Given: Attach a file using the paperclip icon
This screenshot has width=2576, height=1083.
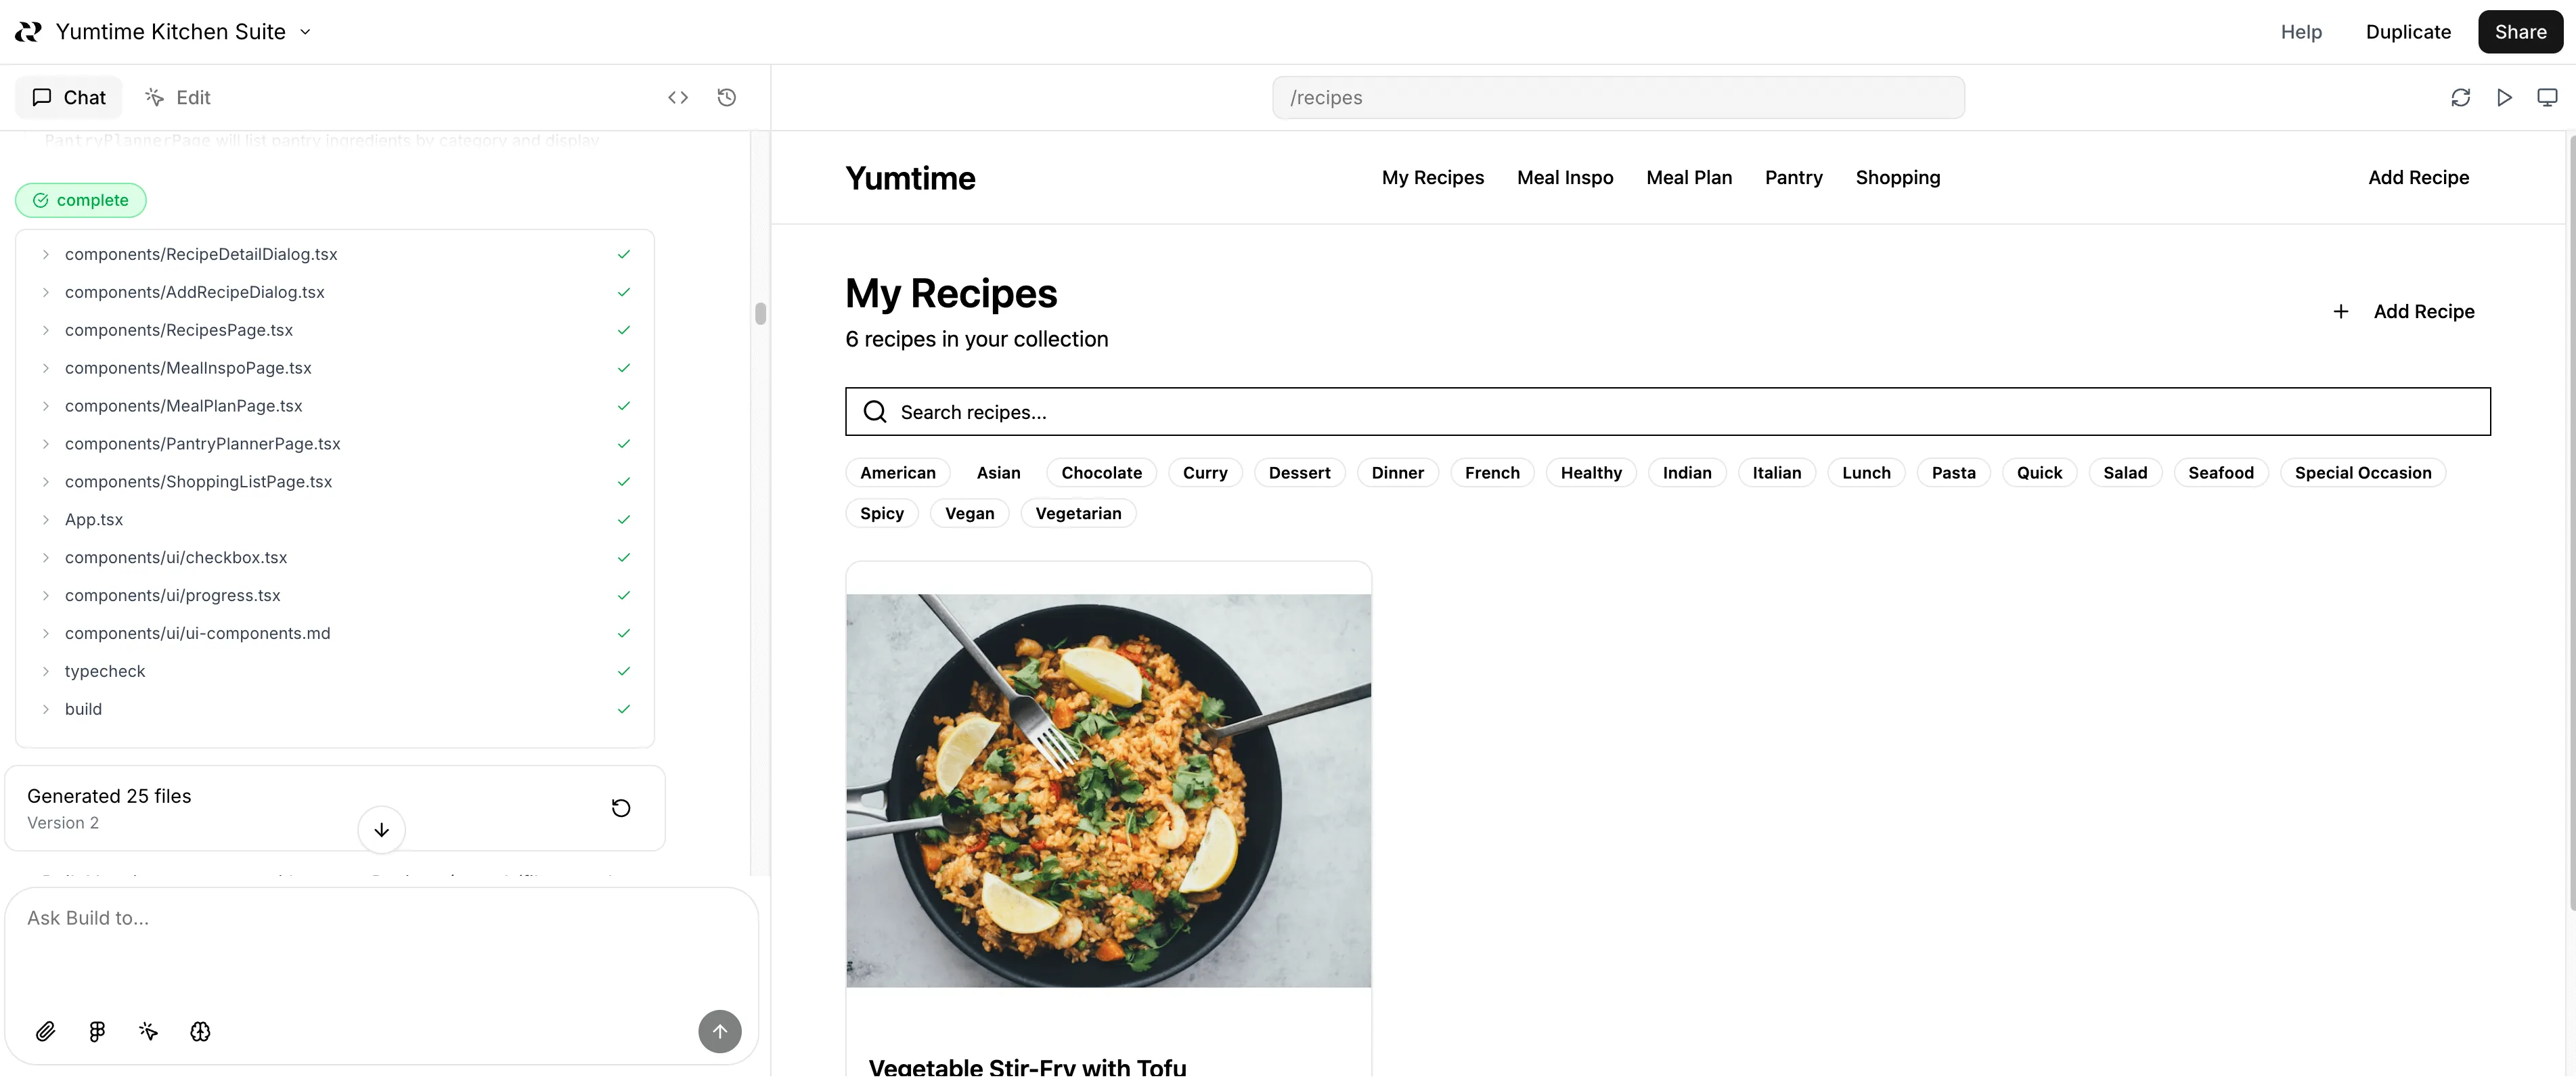Looking at the screenshot, I should (x=45, y=1031).
